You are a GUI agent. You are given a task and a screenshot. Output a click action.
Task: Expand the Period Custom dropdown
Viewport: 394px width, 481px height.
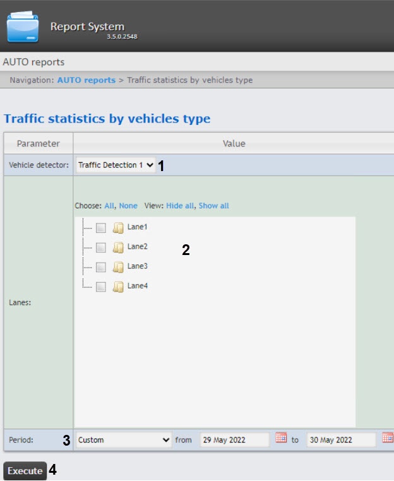click(x=124, y=440)
